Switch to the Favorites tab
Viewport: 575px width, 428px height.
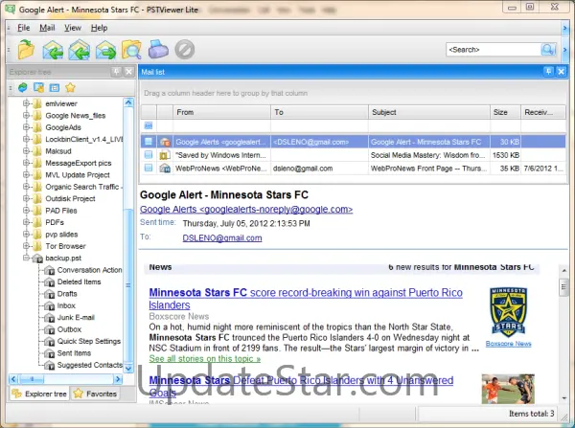95,393
